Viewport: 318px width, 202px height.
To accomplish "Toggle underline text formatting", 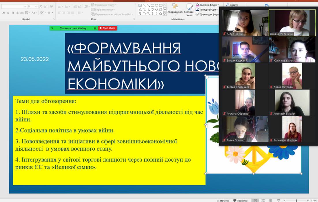I will [x=13, y=13].
